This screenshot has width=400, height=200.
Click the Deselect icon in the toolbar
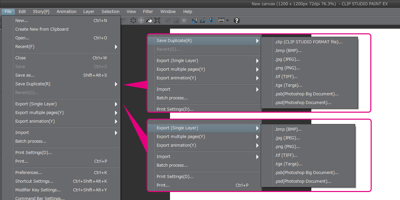point(168,20)
